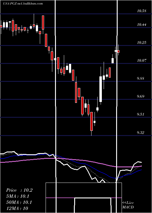Click the 50MA : 10.1 readout
The image size is (152, 213).
[19, 202]
